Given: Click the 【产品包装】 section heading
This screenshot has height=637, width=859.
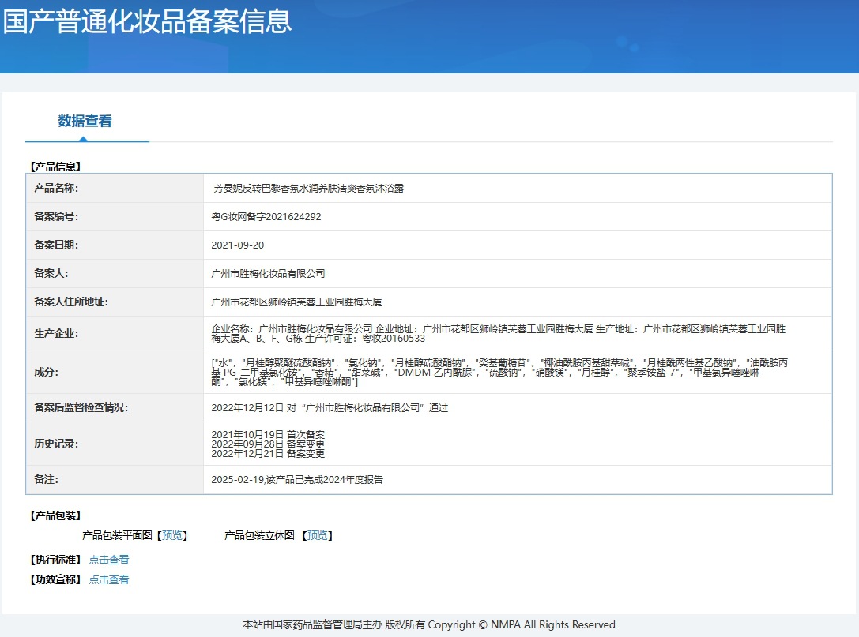Looking at the screenshot, I should 55,515.
